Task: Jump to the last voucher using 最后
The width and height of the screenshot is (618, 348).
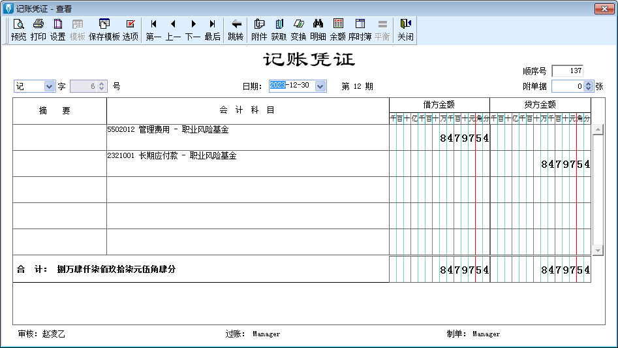Action: pos(212,29)
